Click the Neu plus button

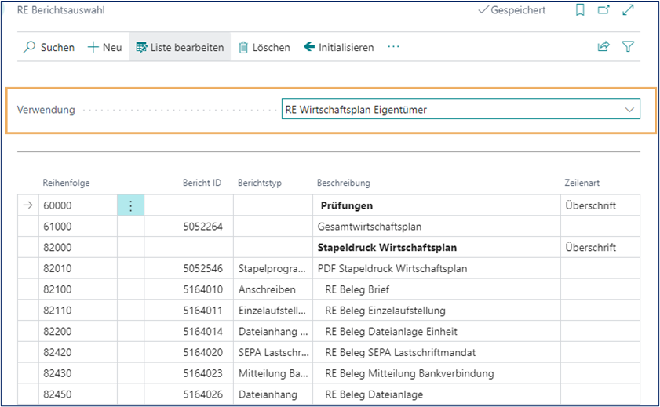(104, 47)
